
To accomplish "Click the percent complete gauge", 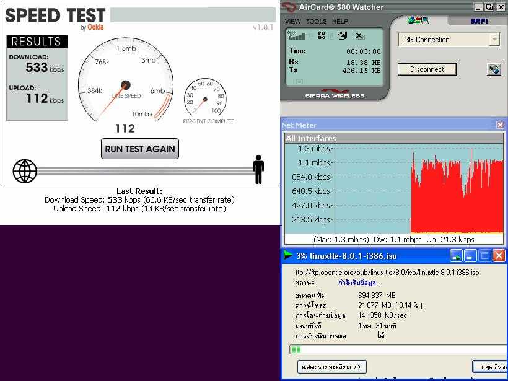I will [205, 97].
